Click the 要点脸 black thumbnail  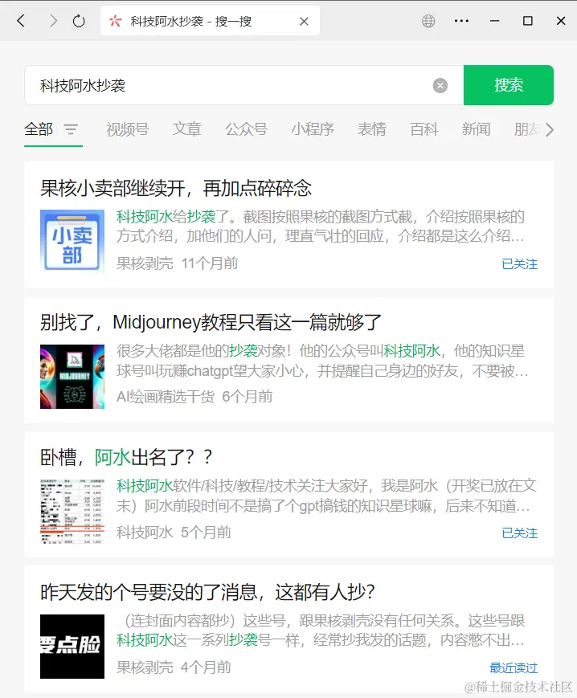[x=72, y=647]
